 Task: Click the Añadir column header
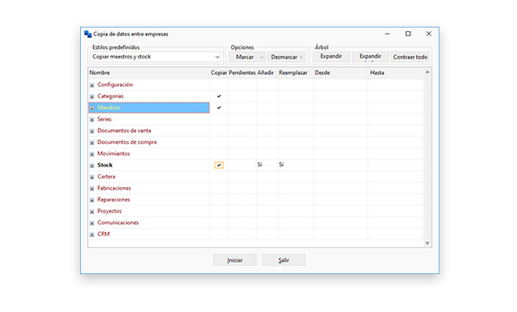(x=267, y=72)
